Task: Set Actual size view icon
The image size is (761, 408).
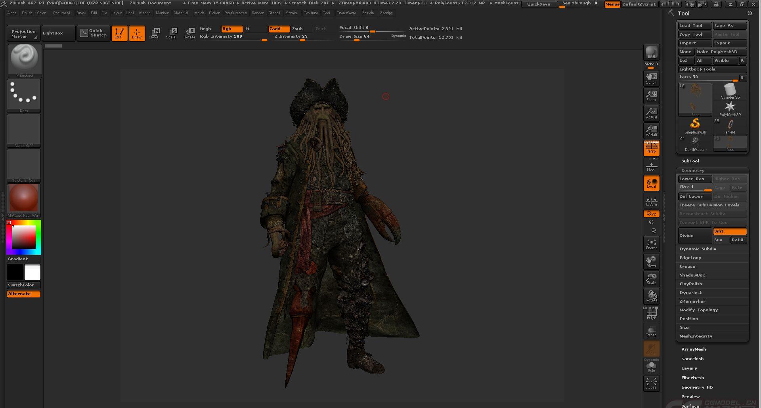Action: pyautogui.click(x=651, y=113)
